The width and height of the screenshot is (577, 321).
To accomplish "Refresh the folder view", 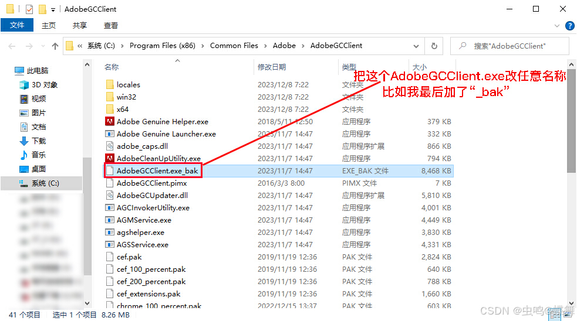I will coord(434,46).
